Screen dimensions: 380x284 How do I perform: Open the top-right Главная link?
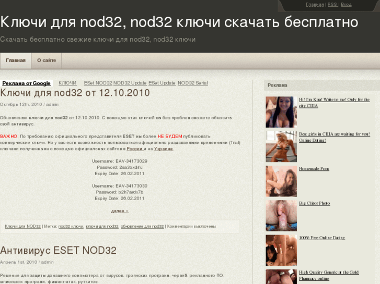315,4
